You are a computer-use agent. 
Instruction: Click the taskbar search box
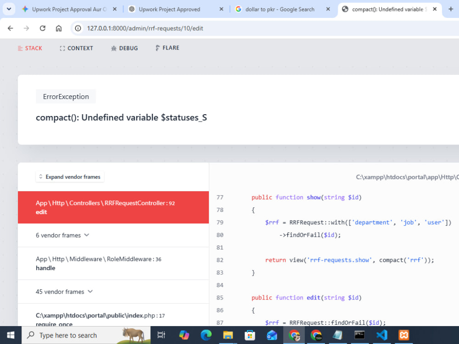pos(86,335)
